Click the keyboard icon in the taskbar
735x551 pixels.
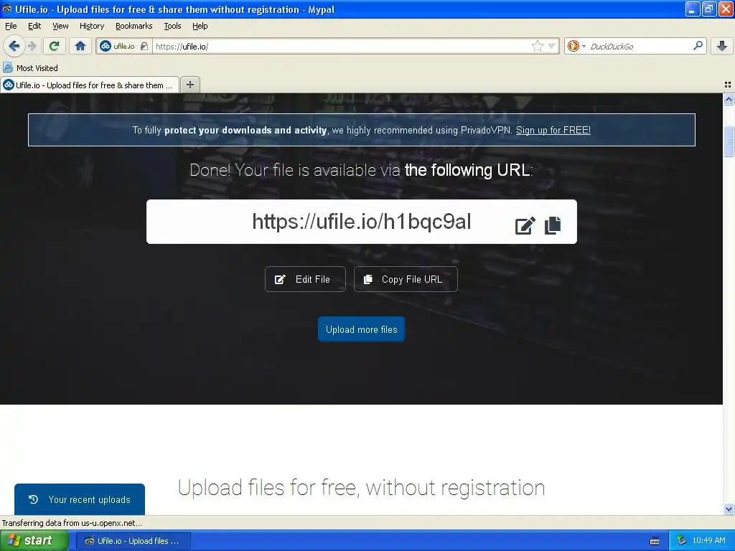pyautogui.click(x=655, y=541)
